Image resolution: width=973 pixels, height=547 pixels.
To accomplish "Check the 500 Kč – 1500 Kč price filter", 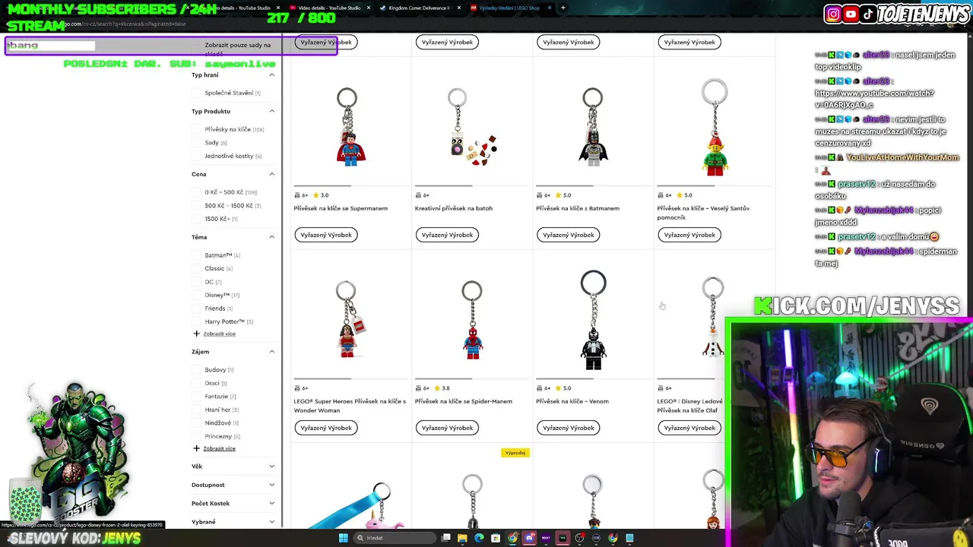I will point(197,206).
